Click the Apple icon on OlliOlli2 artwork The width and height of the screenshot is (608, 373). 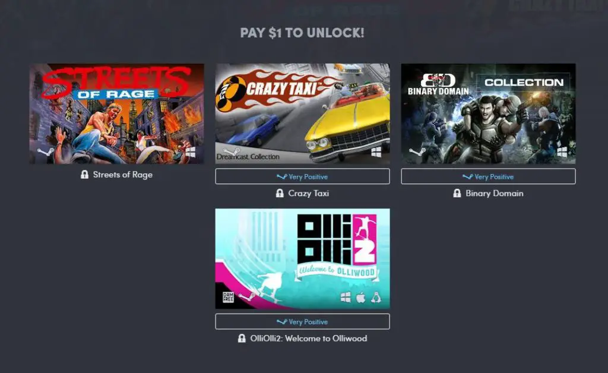click(360, 298)
